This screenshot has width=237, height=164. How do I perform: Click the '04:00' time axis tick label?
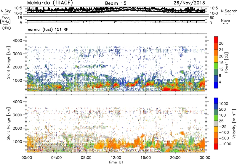tap(57, 158)
